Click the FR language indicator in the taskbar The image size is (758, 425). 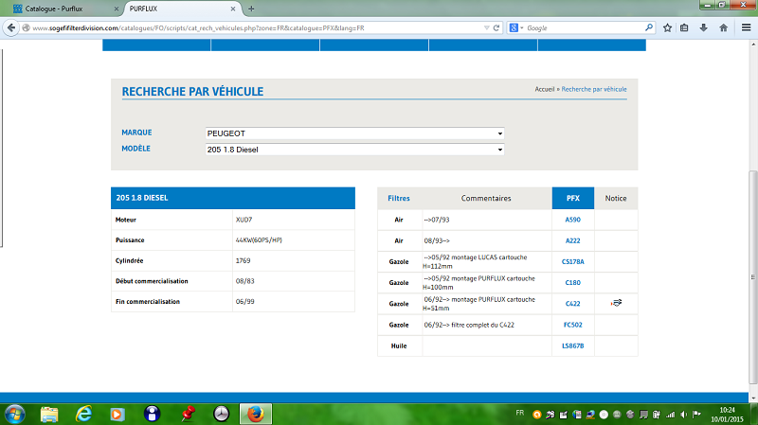pyautogui.click(x=519, y=413)
